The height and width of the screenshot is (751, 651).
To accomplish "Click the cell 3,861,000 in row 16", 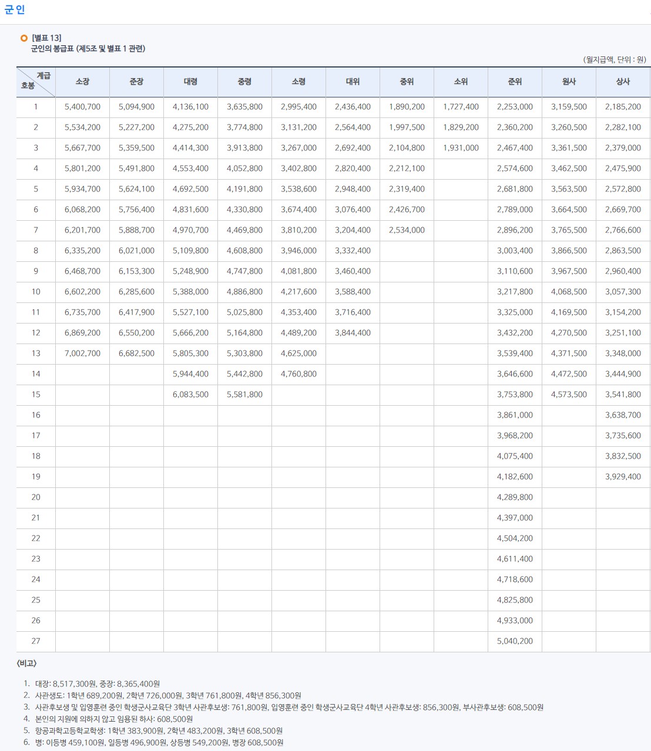I will coord(515,415).
